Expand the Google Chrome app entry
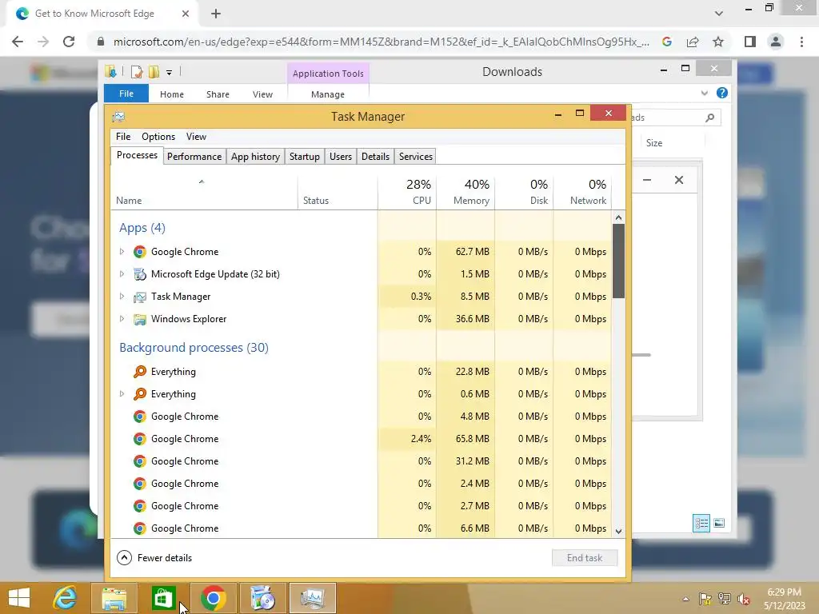 click(x=122, y=252)
